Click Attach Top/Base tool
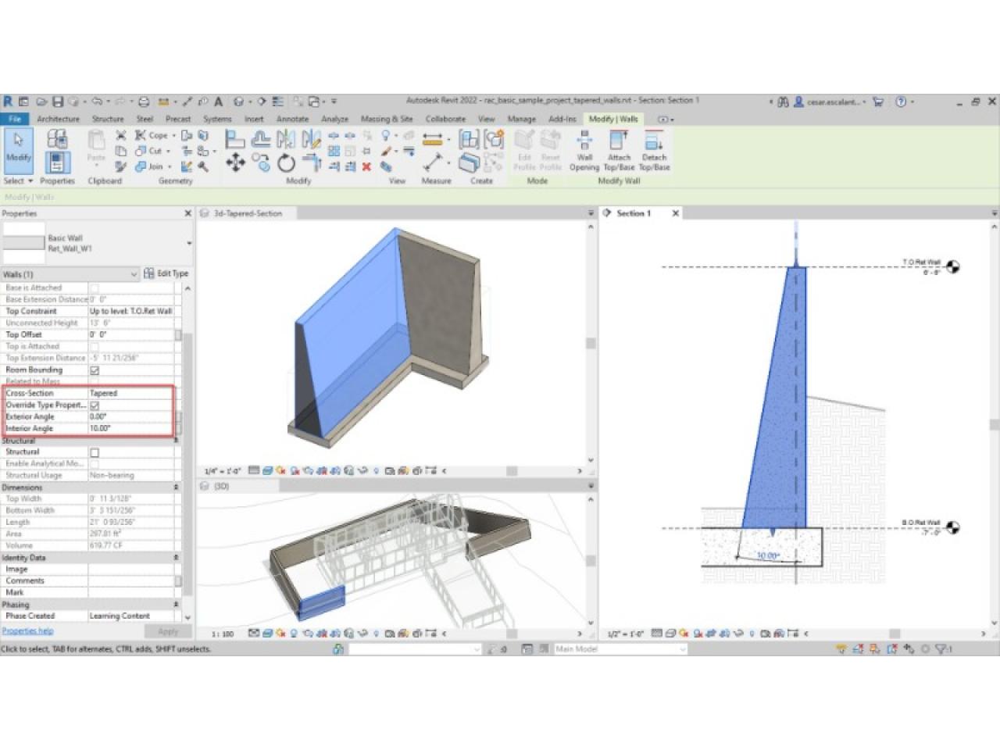The height and width of the screenshot is (750, 1000). coord(619,151)
